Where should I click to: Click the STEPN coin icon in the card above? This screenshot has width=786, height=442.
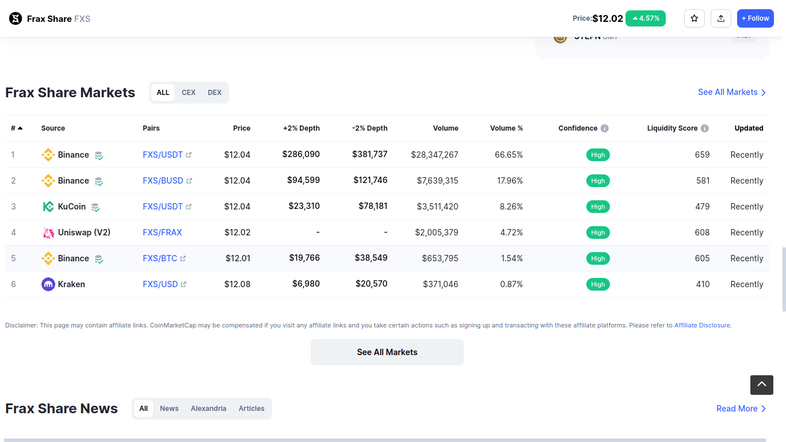click(560, 38)
